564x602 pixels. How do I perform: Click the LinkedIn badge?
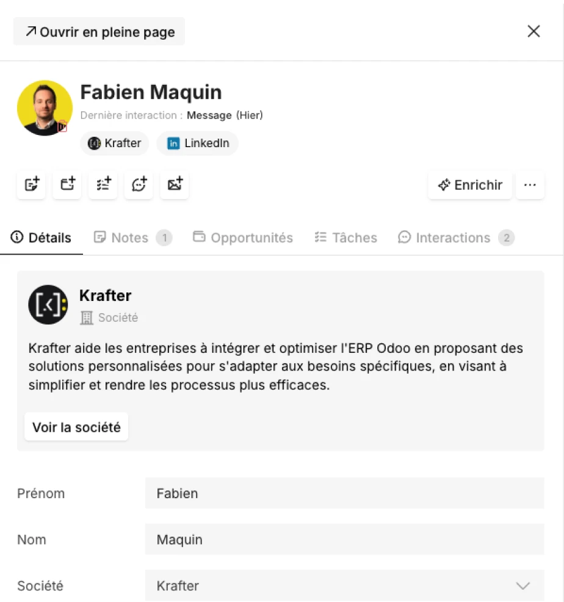pyautogui.click(x=197, y=143)
